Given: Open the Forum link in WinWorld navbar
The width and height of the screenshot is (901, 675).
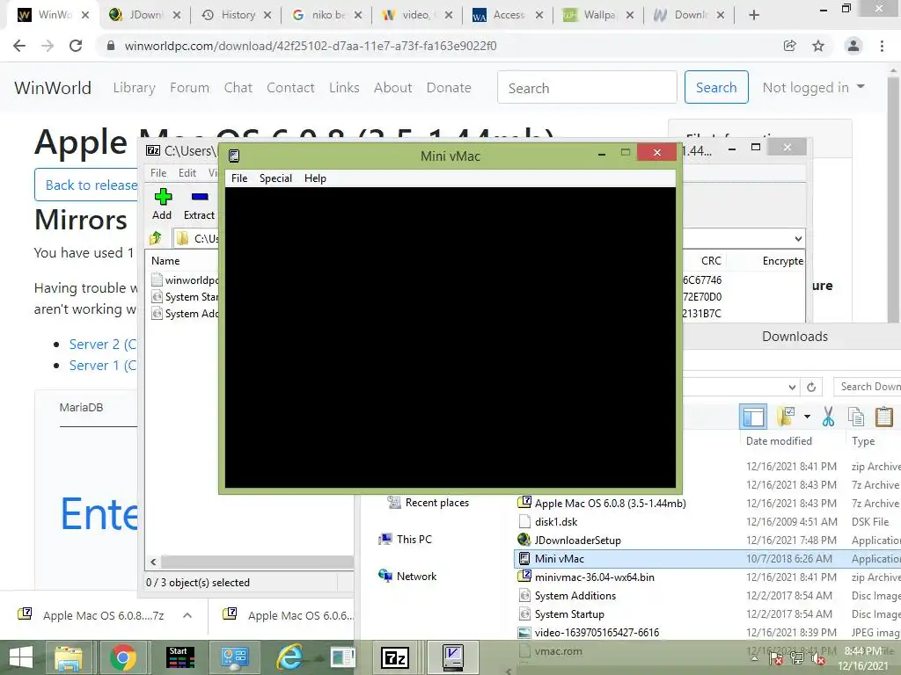Looking at the screenshot, I should [x=190, y=88].
